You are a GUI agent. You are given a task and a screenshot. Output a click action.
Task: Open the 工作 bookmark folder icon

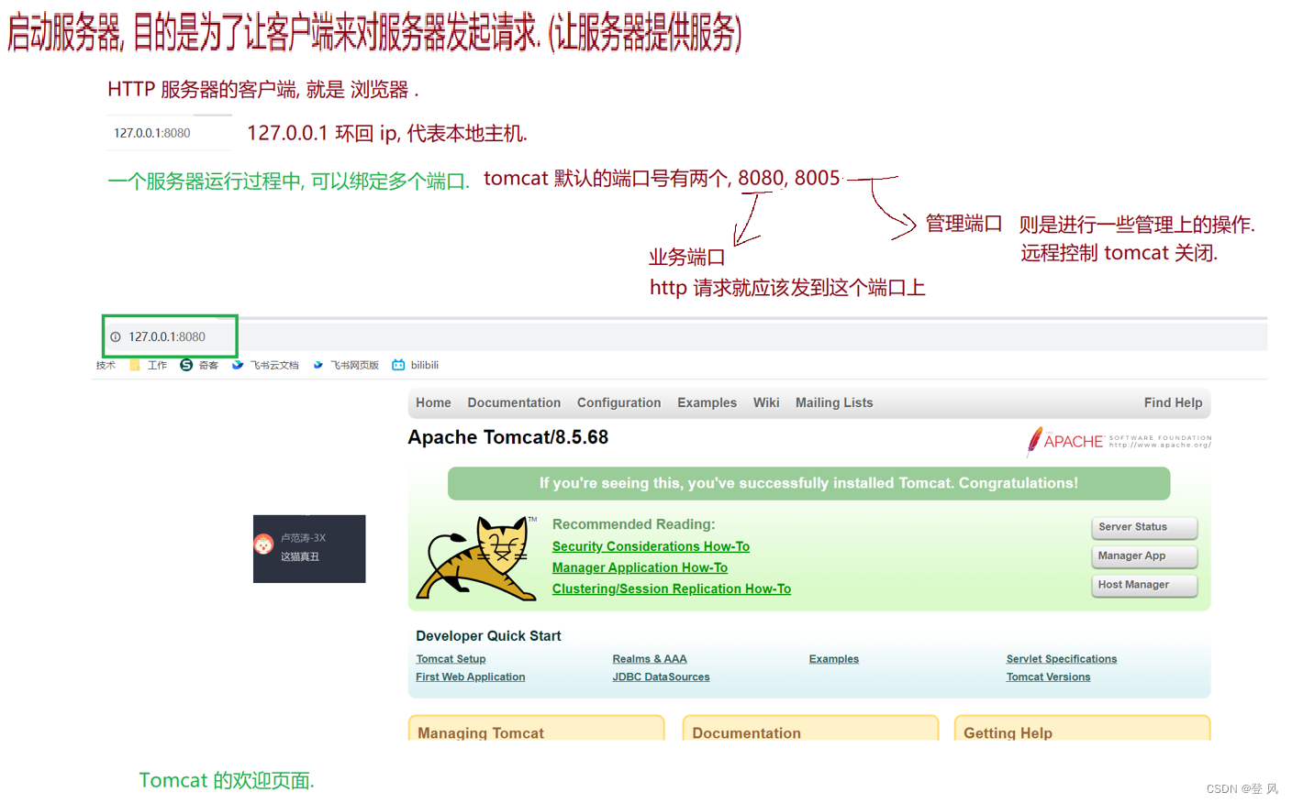click(x=135, y=365)
